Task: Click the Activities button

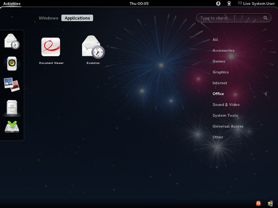Action: click(12, 3)
